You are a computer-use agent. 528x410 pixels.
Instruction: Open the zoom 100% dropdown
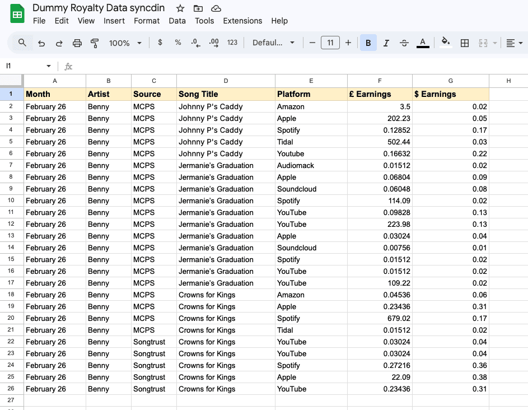point(125,43)
